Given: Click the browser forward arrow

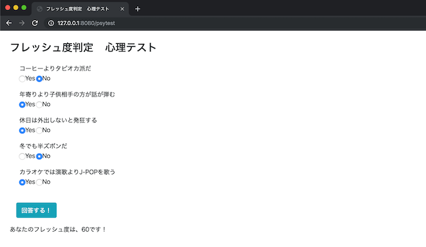Looking at the screenshot, I should [x=22, y=23].
